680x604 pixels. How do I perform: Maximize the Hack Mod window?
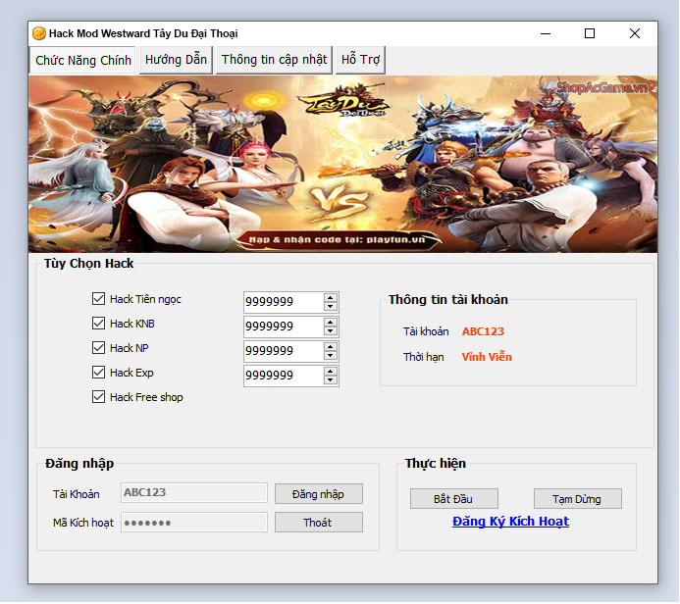coord(590,33)
